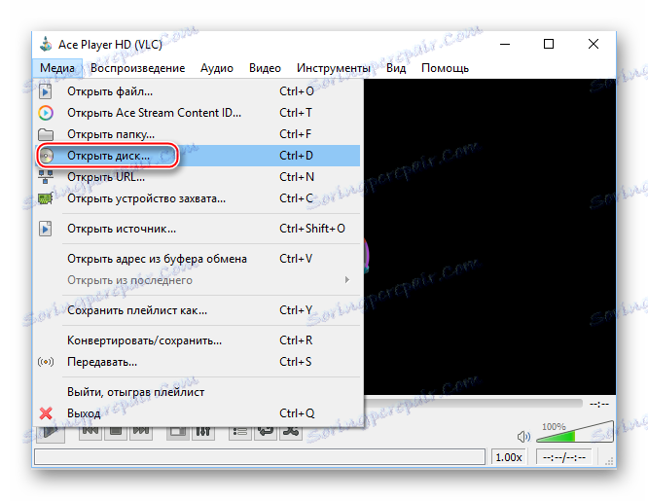Click the file icon beside Открыть файл
This screenshot has height=501, width=648.
(46, 91)
